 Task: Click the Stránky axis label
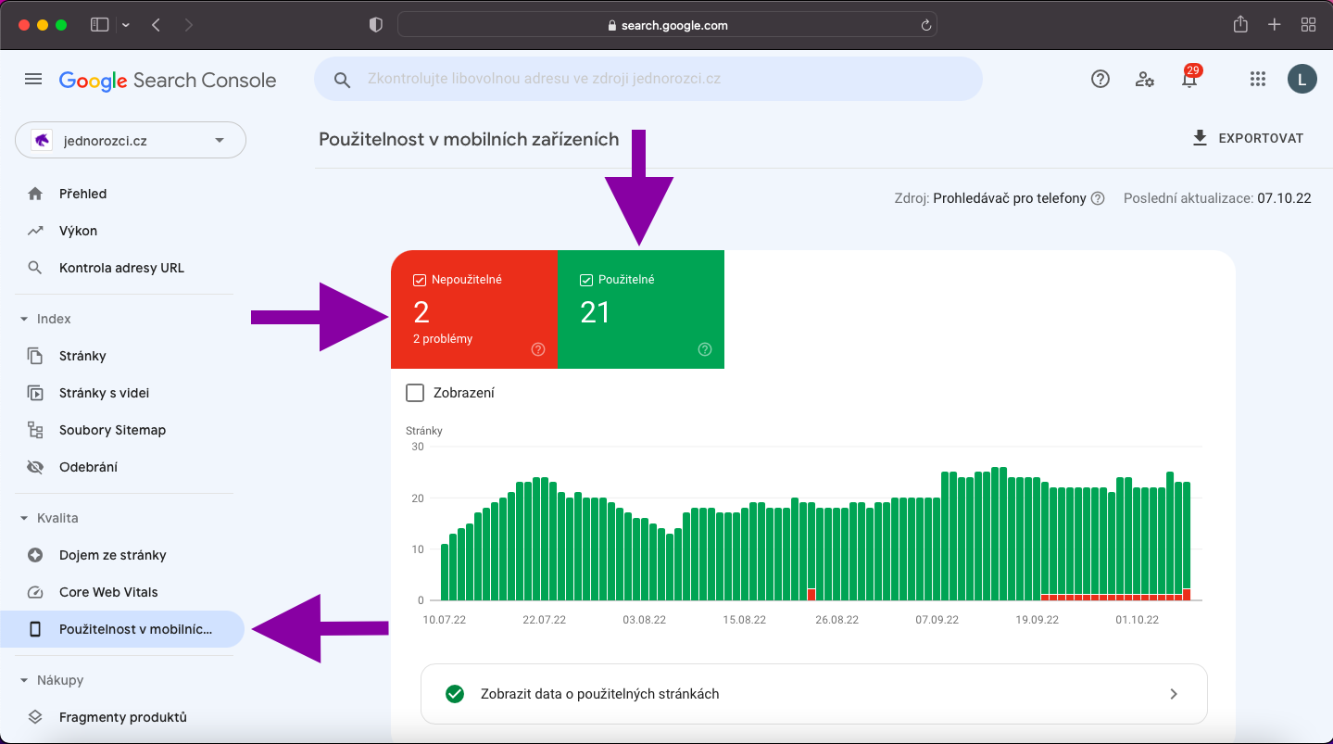click(424, 431)
